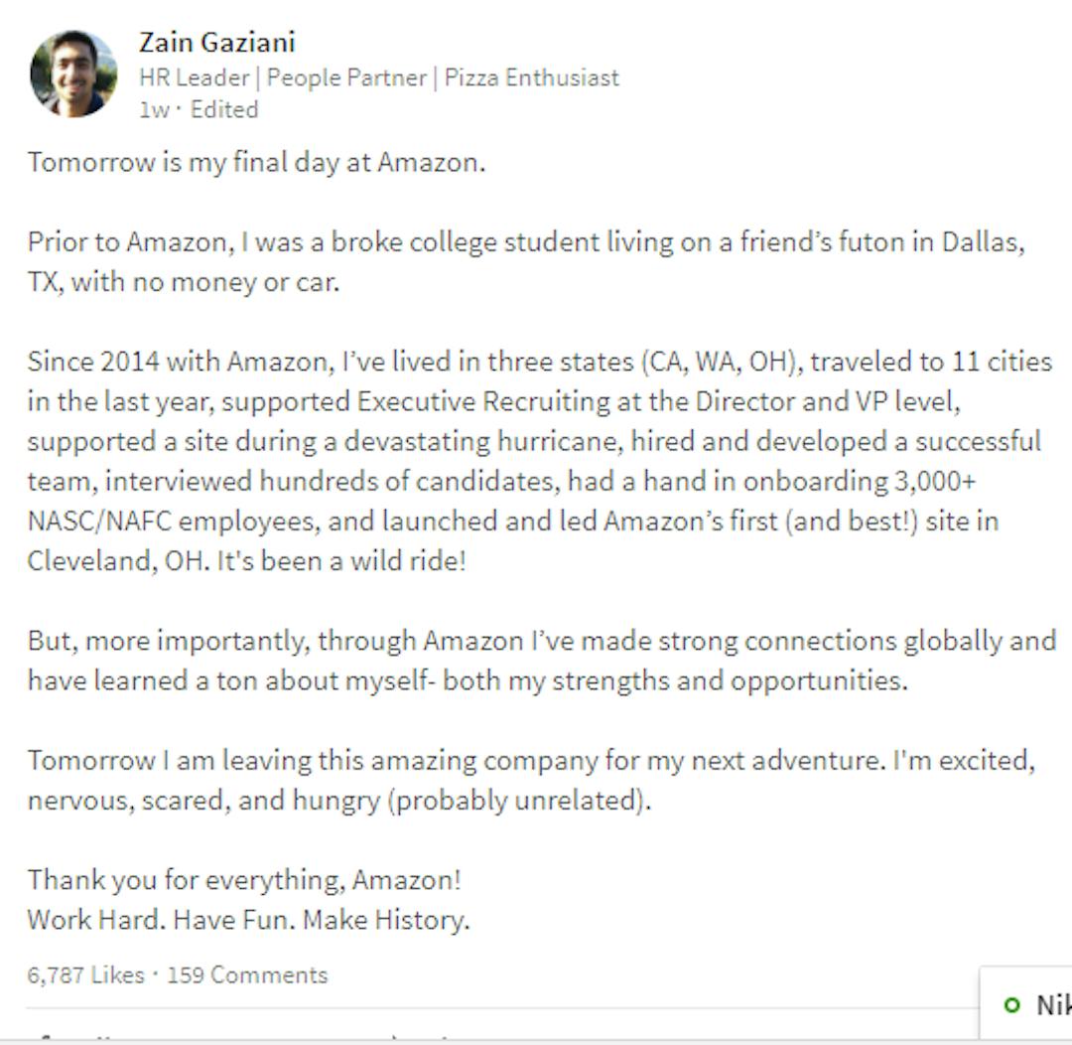Click the Edited label under the name
Image resolution: width=1072 pixels, height=1045 pixels.
point(224,109)
